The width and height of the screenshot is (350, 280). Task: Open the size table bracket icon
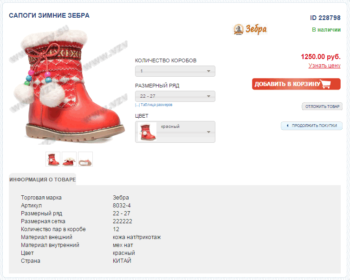pos(137,105)
